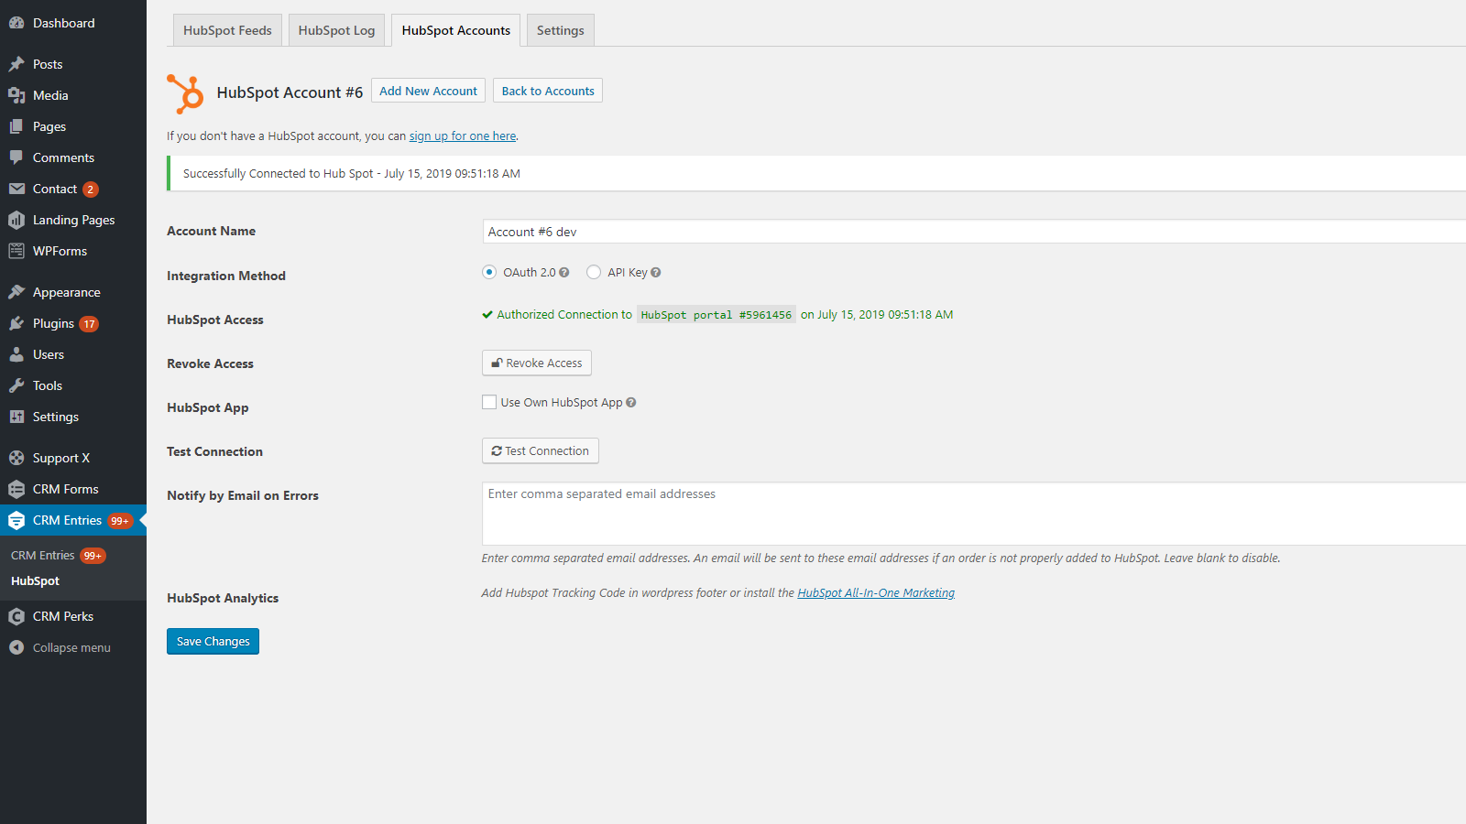This screenshot has width=1466, height=824.
Task: Click the Pages icon in sidebar
Action: pyautogui.click(x=16, y=126)
